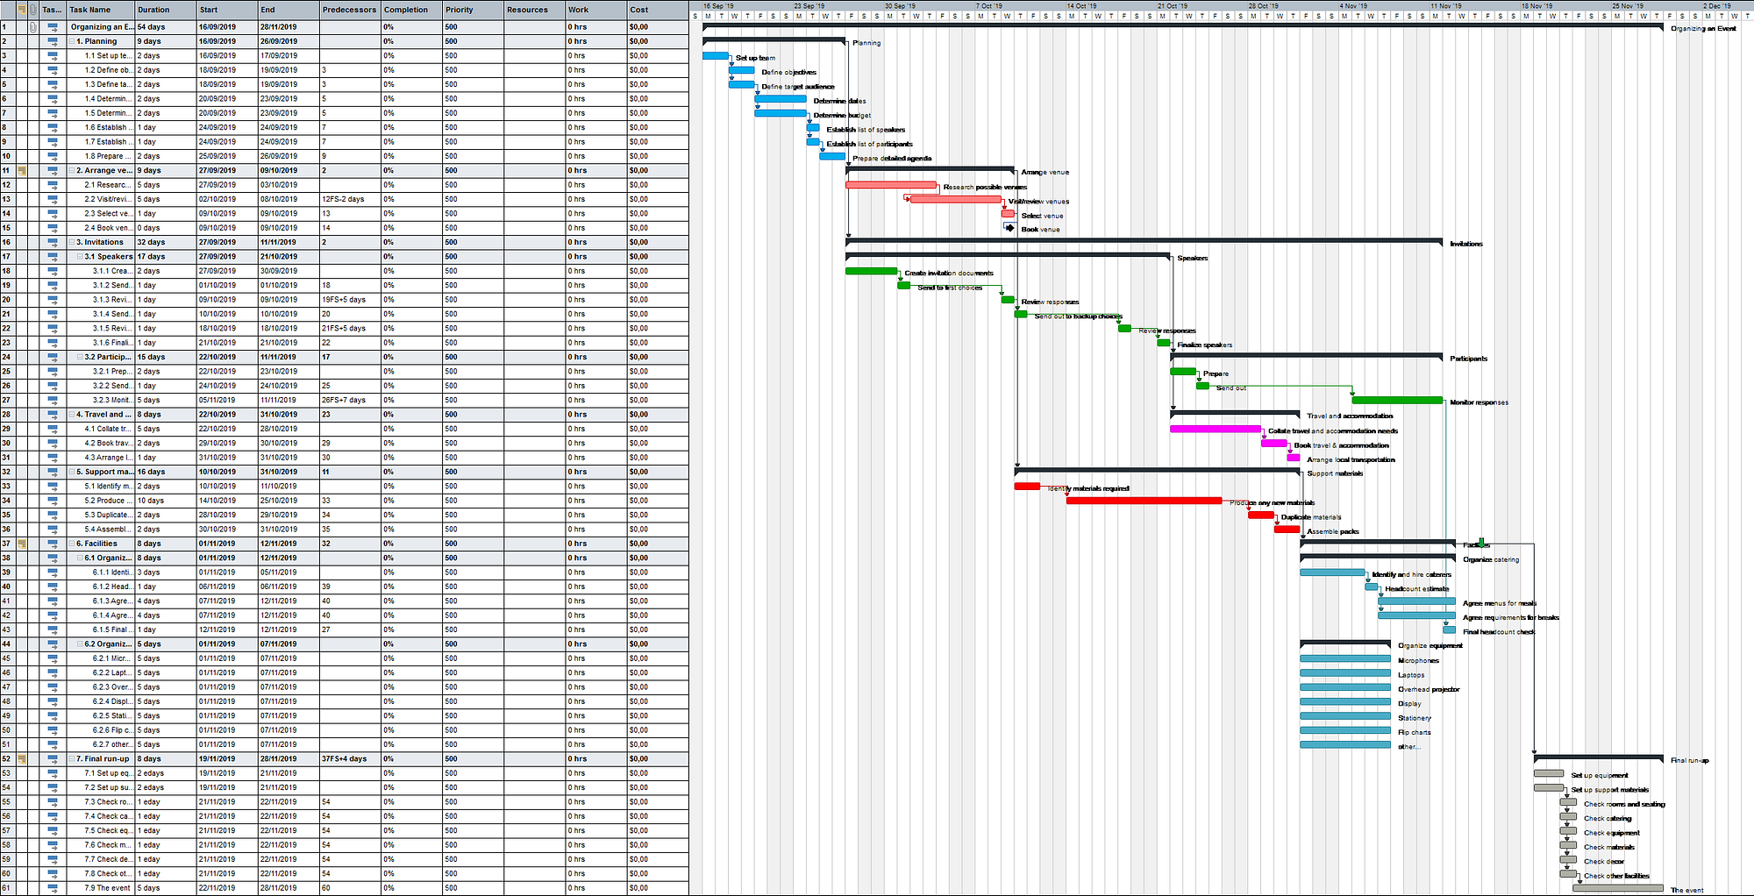Click task mode icon for 1. Planning row
1754x896 pixels.
point(53,41)
